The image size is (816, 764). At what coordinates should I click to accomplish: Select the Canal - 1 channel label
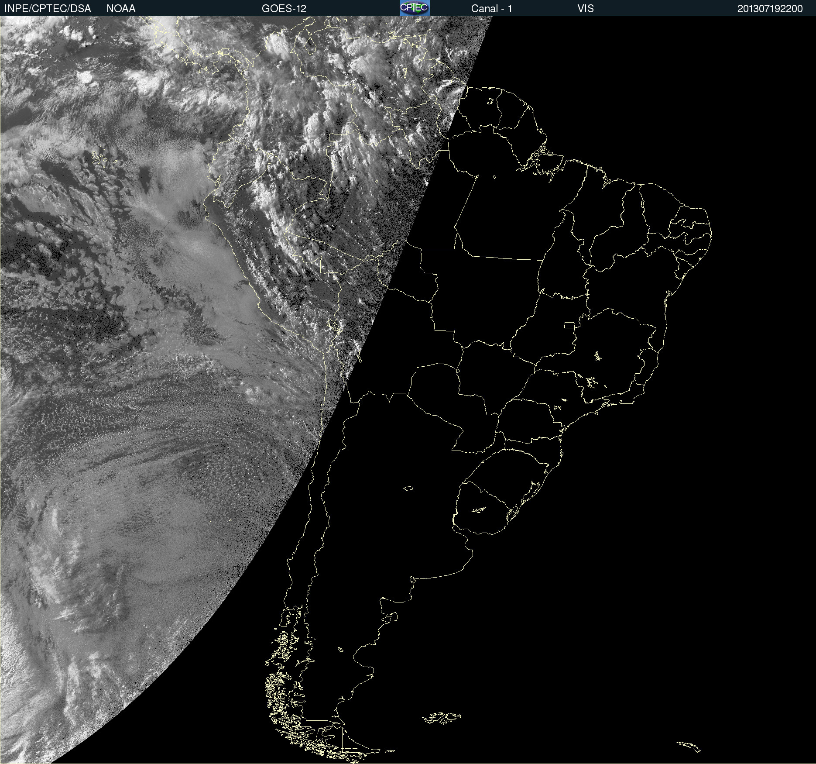point(492,9)
